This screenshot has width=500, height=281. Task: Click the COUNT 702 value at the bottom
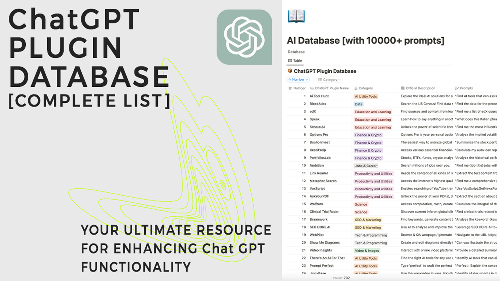pyautogui.click(x=341, y=278)
